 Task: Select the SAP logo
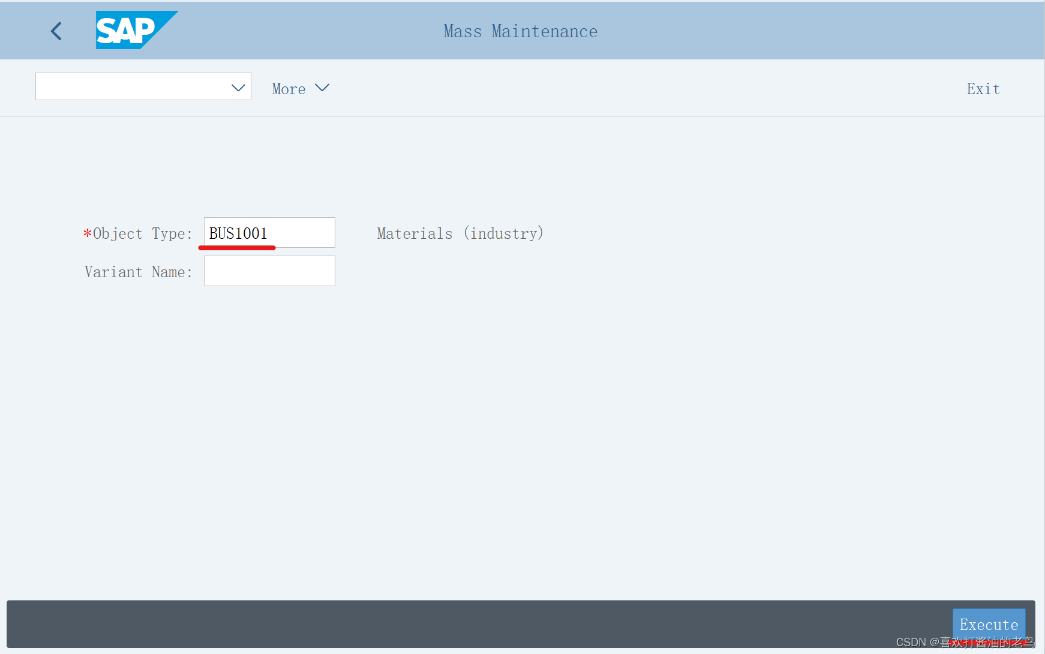[137, 30]
